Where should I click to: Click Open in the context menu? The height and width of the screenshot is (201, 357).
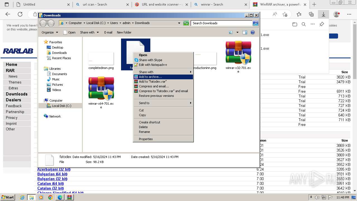tap(163, 55)
